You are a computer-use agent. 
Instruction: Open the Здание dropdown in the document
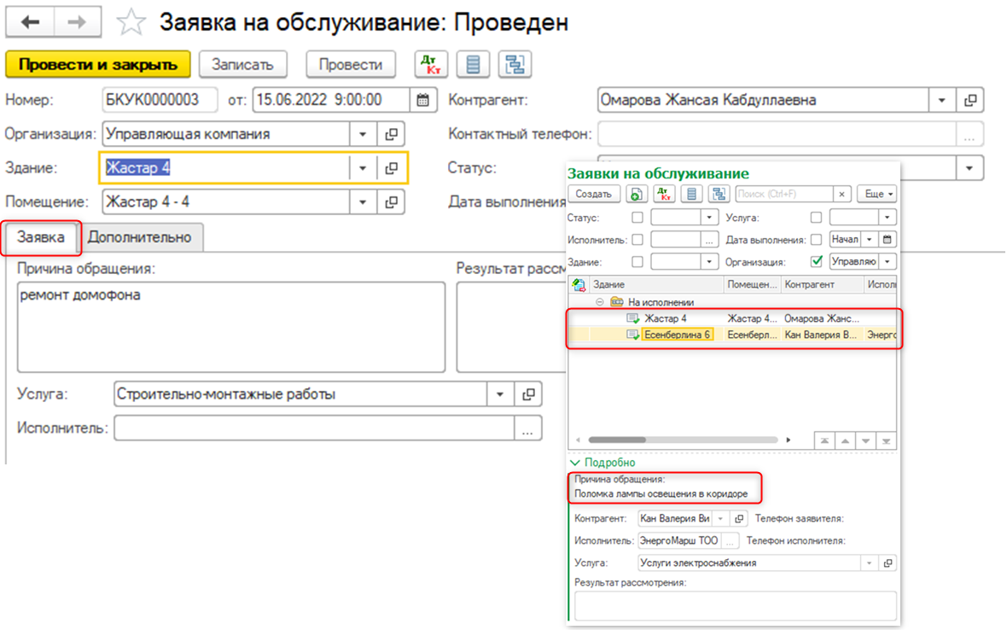coord(362,167)
